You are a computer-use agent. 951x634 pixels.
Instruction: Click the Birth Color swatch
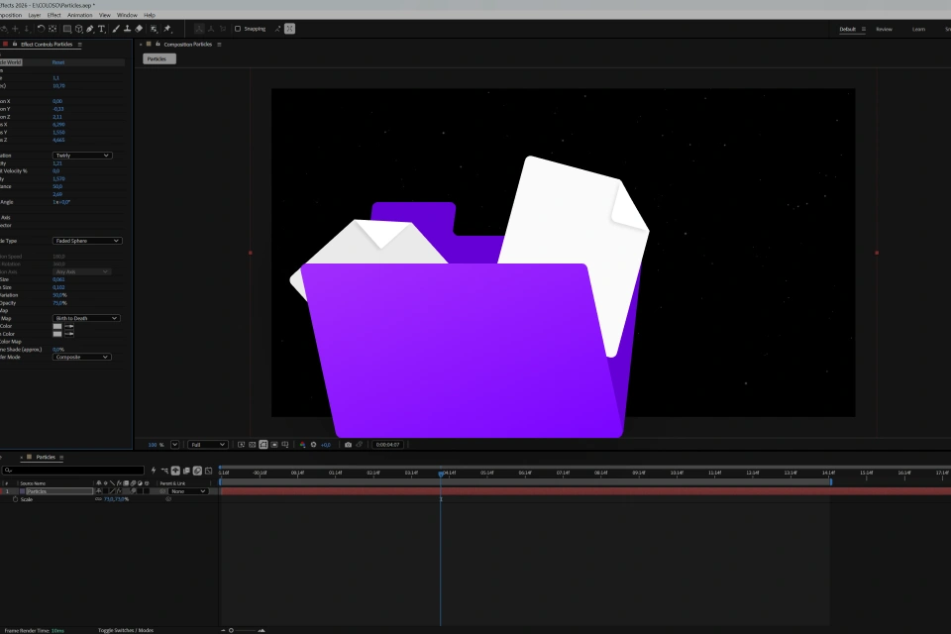[57, 326]
